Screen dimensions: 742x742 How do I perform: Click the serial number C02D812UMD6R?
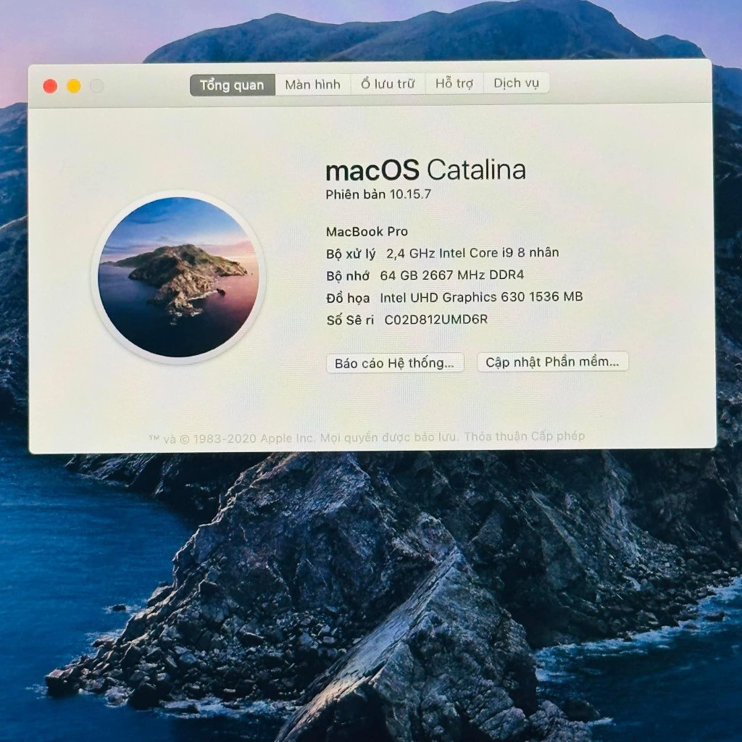(435, 320)
